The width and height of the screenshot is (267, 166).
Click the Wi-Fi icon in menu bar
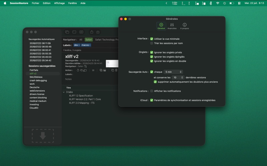[x=218, y=3]
